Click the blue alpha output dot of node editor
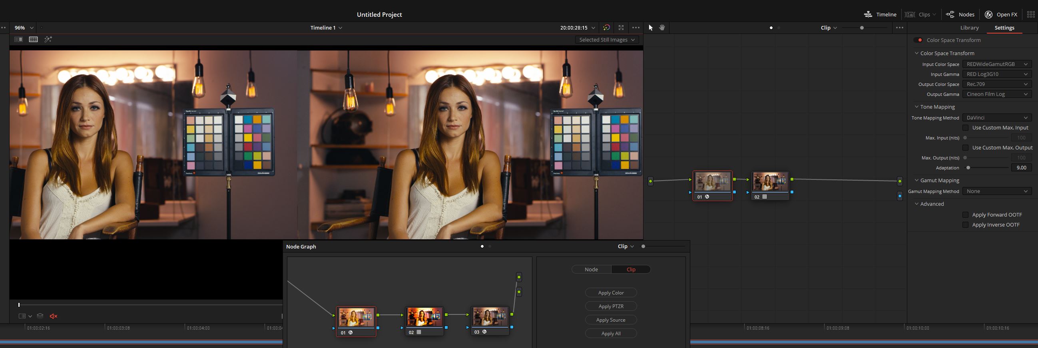The image size is (1038, 348). (900, 196)
